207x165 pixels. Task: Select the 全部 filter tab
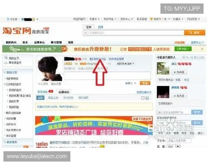tap(40, 98)
